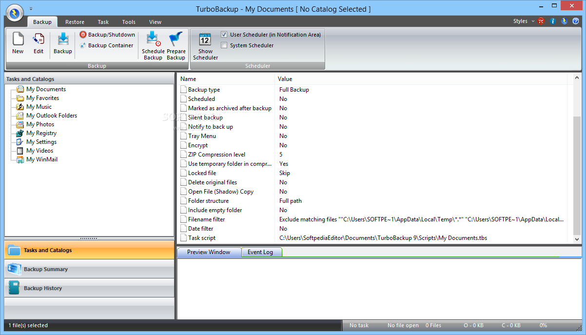Image resolution: width=586 pixels, height=335 pixels.
Task: Click the Full Backup value cell
Action: (x=294, y=90)
